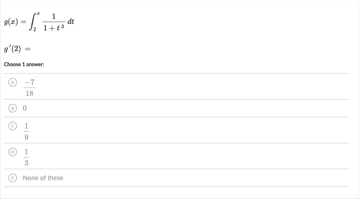Viewport: 359px width, 199px height.
Task: Click the 'Choose 1 answer:' label
Action: tap(24, 64)
